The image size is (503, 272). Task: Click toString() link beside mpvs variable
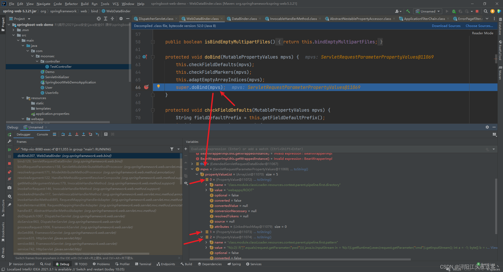[301, 169]
